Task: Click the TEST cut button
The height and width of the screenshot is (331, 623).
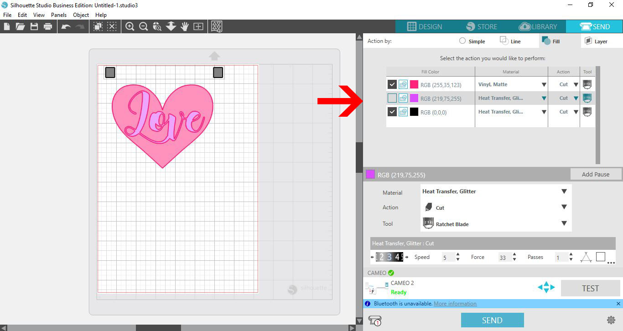Action: (590, 288)
